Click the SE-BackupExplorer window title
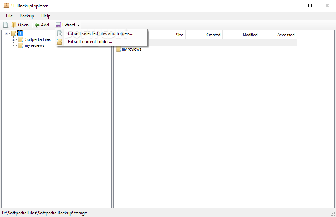 29,6
